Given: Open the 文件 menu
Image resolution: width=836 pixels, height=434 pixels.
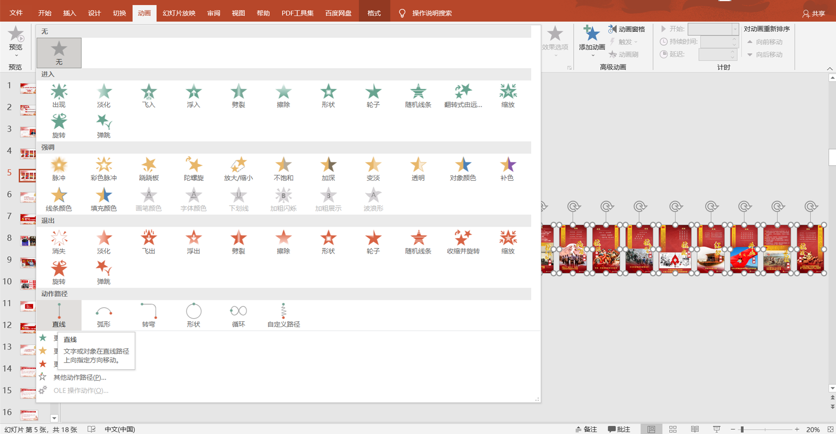Looking at the screenshot, I should [x=16, y=13].
